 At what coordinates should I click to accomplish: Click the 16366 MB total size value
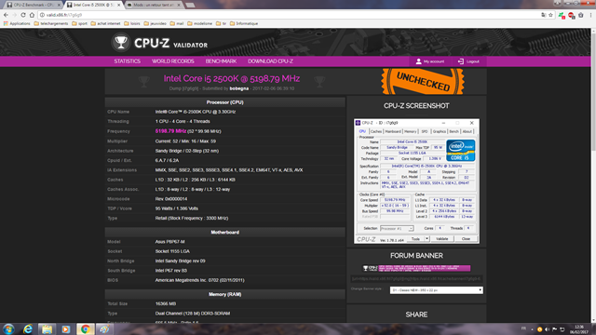pyautogui.click(x=166, y=304)
